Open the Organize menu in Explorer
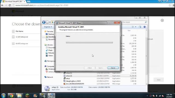 48,27
